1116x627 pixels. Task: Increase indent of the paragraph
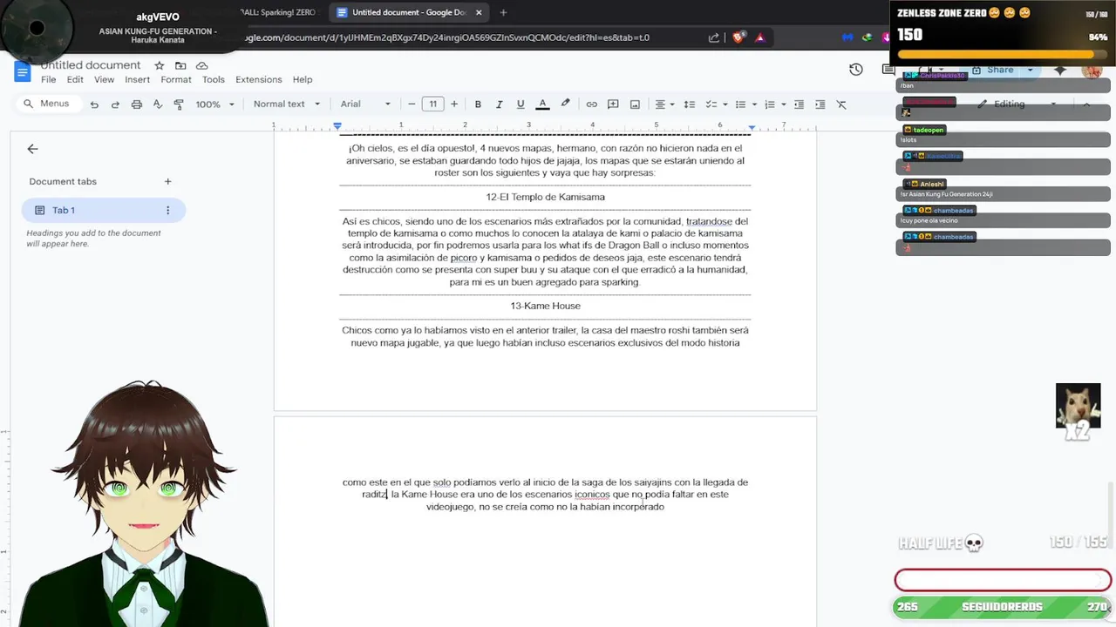(x=820, y=104)
